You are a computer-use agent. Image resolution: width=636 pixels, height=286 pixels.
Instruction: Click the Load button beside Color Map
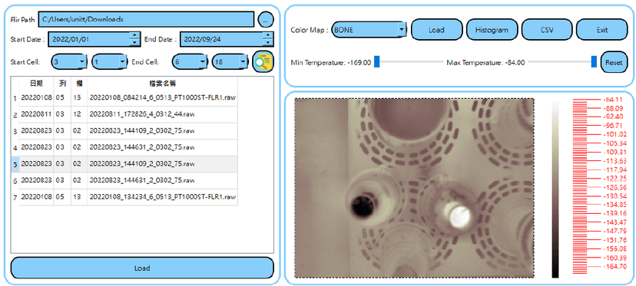[x=436, y=30]
